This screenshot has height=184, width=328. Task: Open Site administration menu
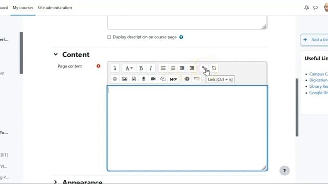click(x=55, y=8)
